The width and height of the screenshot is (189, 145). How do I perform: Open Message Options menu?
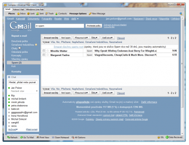[x=78, y=13]
